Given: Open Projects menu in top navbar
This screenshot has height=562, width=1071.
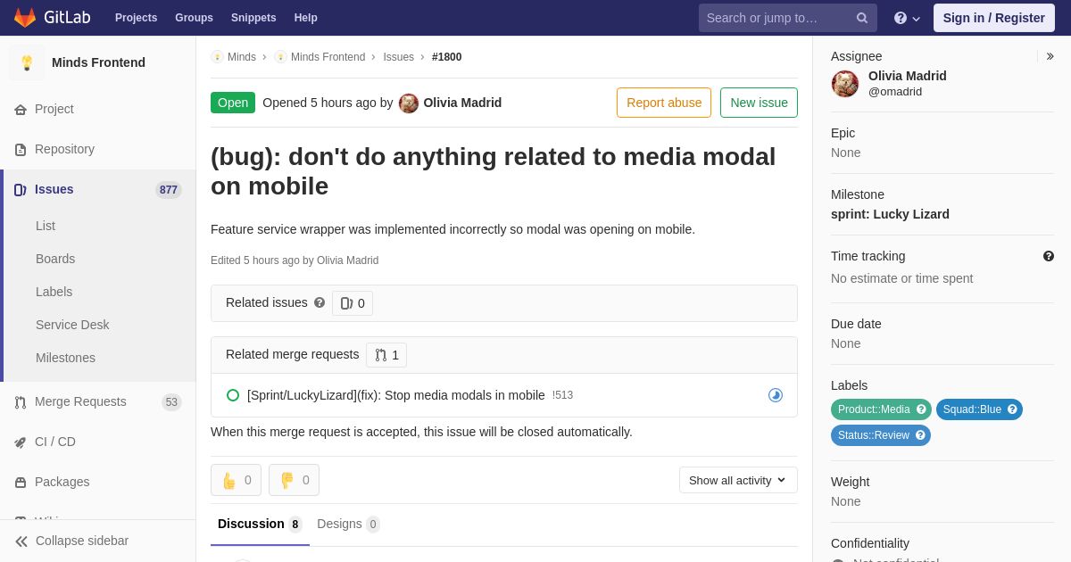Looking at the screenshot, I should click(136, 18).
